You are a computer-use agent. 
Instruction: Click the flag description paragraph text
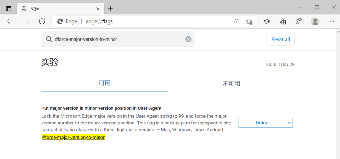(137, 123)
